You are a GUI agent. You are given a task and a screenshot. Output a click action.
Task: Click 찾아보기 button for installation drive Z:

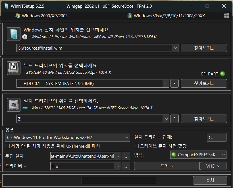pos(204,119)
